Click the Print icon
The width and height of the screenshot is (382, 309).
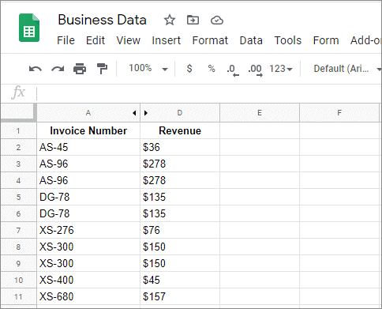tap(80, 69)
